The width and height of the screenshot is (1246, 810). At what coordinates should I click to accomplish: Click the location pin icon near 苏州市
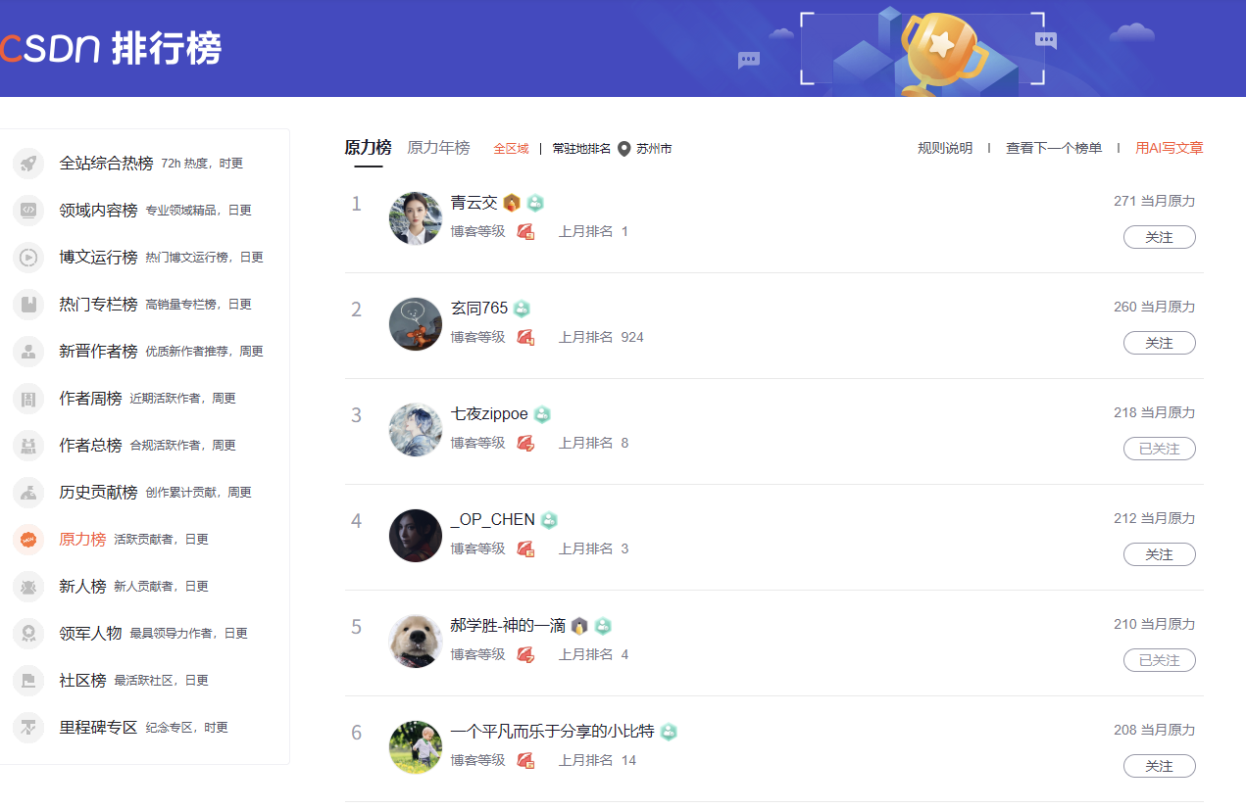(624, 149)
